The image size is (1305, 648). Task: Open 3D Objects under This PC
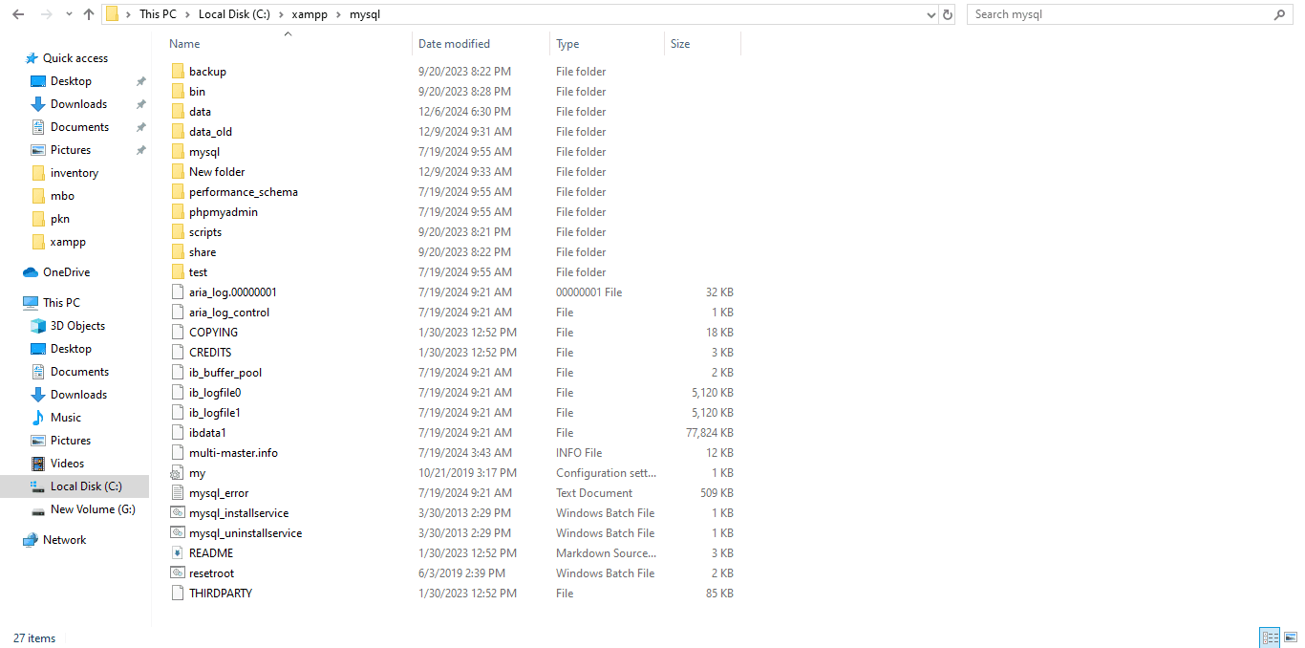pos(77,326)
